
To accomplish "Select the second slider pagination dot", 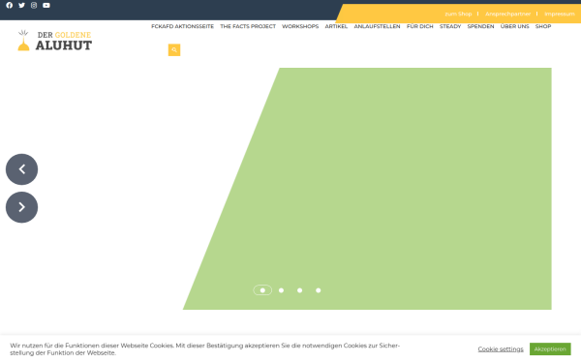I will point(281,290).
